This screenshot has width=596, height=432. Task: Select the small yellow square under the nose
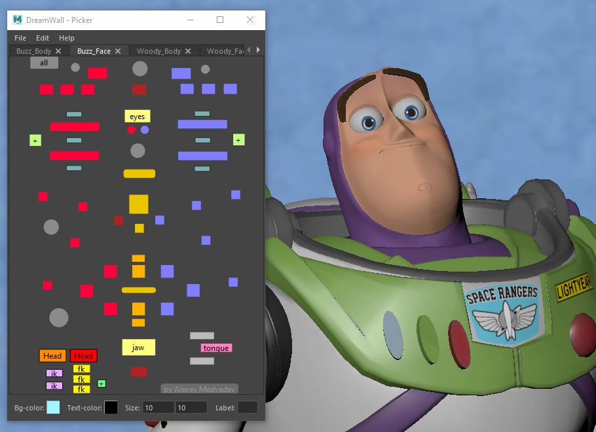(140, 228)
